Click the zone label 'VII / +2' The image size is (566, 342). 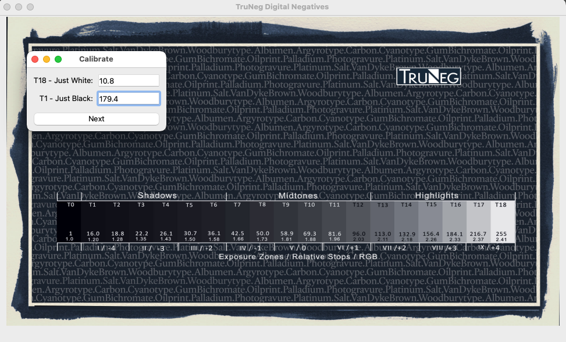[394, 248]
